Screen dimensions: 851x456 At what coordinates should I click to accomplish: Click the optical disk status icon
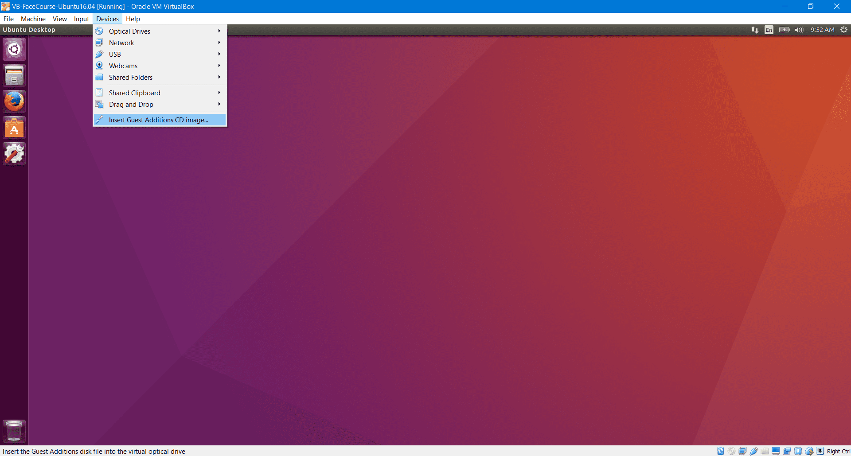tap(732, 451)
